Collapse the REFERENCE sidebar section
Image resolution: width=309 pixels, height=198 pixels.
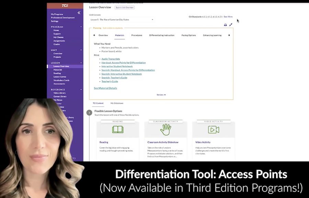81,90
